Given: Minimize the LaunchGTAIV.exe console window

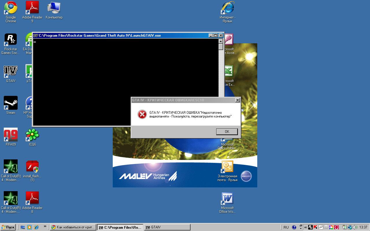Looking at the screenshot, I should [x=211, y=36].
